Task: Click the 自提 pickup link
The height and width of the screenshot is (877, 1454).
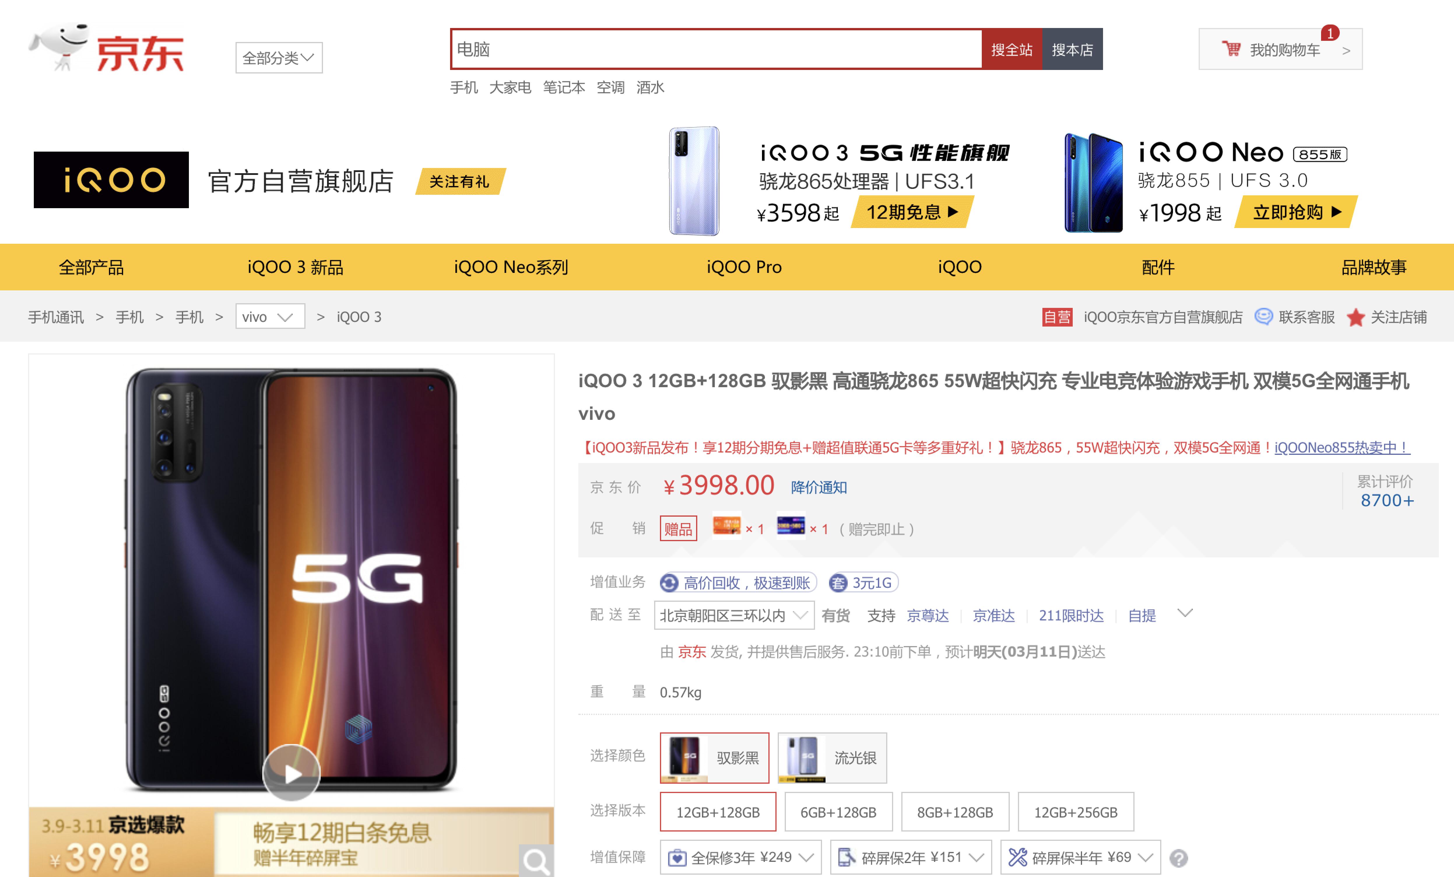Action: point(1142,615)
